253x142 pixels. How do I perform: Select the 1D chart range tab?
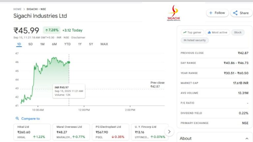tap(19, 44)
